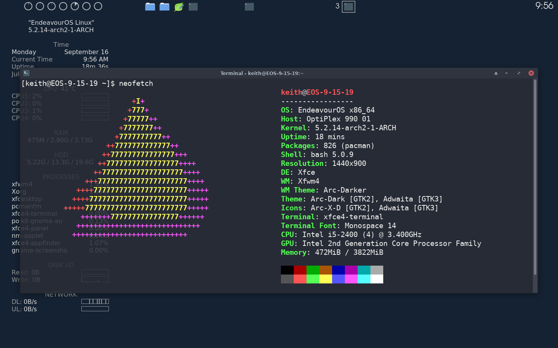Click the UL: 0B/s network label
The width and height of the screenshot is (558, 348).
(24, 309)
